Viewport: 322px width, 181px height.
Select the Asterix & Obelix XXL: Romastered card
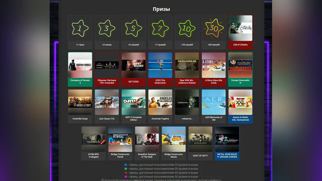(240, 106)
